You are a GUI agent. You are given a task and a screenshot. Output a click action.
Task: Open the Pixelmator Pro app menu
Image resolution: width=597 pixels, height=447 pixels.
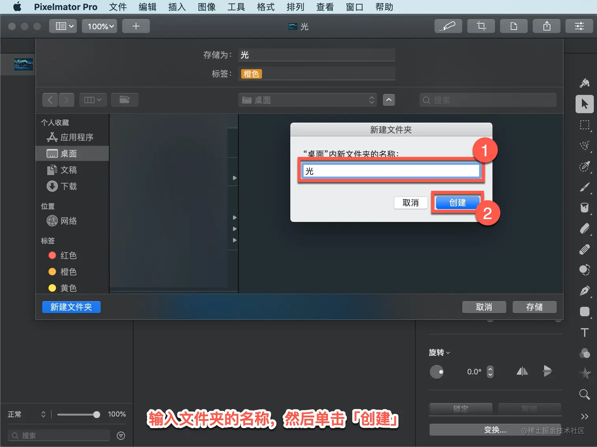coord(66,7)
